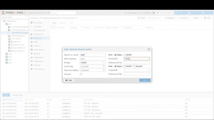This screenshot has height=120, width=214.
Task: Open the Permissions panel
Action: pyautogui.click(x=39, y=69)
